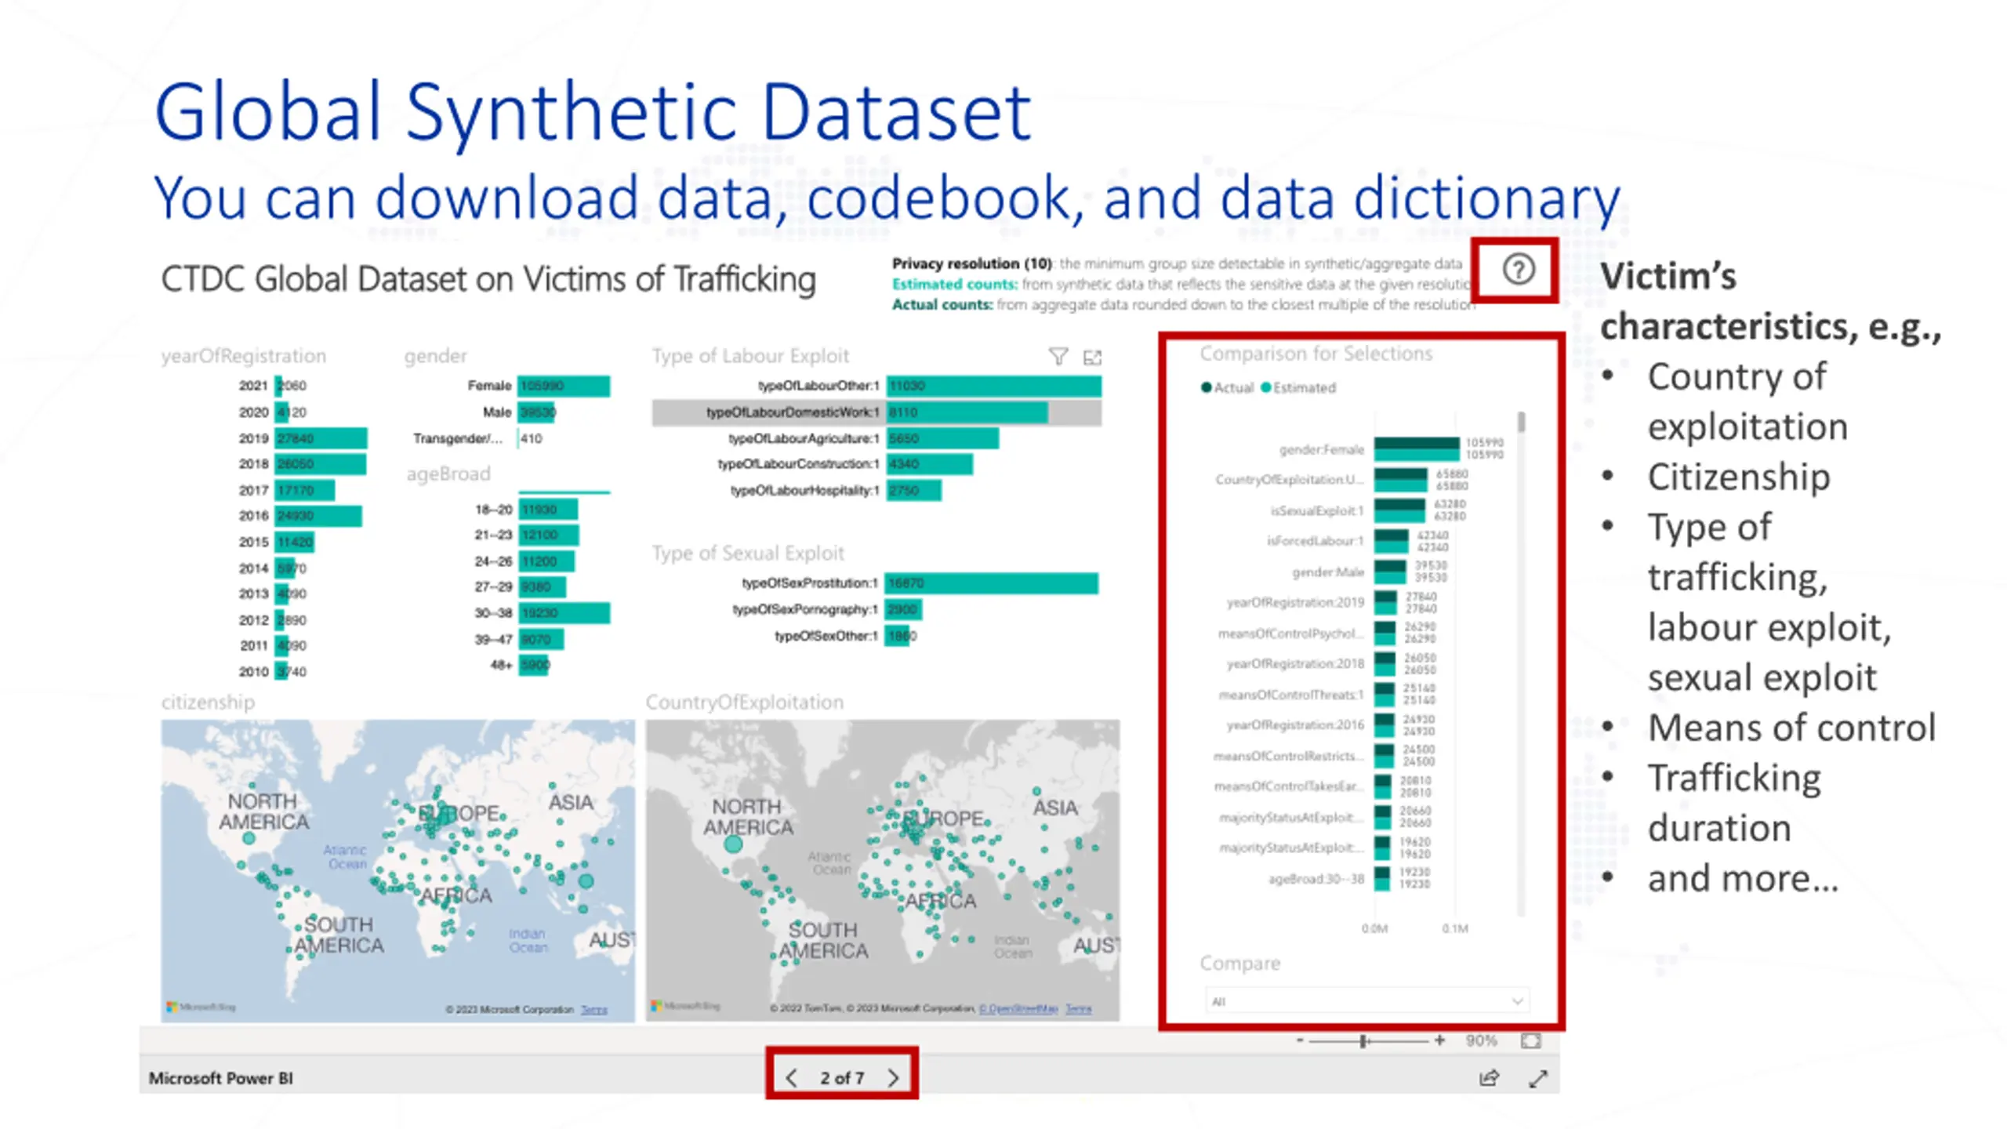Select the Transgender gender row
This screenshot has width=2007, height=1129.
(477, 438)
